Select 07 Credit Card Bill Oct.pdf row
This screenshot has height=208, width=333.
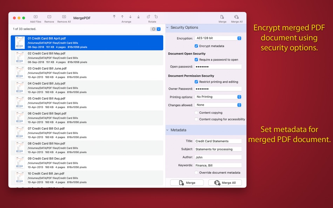click(87, 133)
